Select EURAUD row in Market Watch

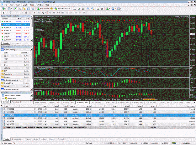pos(15,40)
